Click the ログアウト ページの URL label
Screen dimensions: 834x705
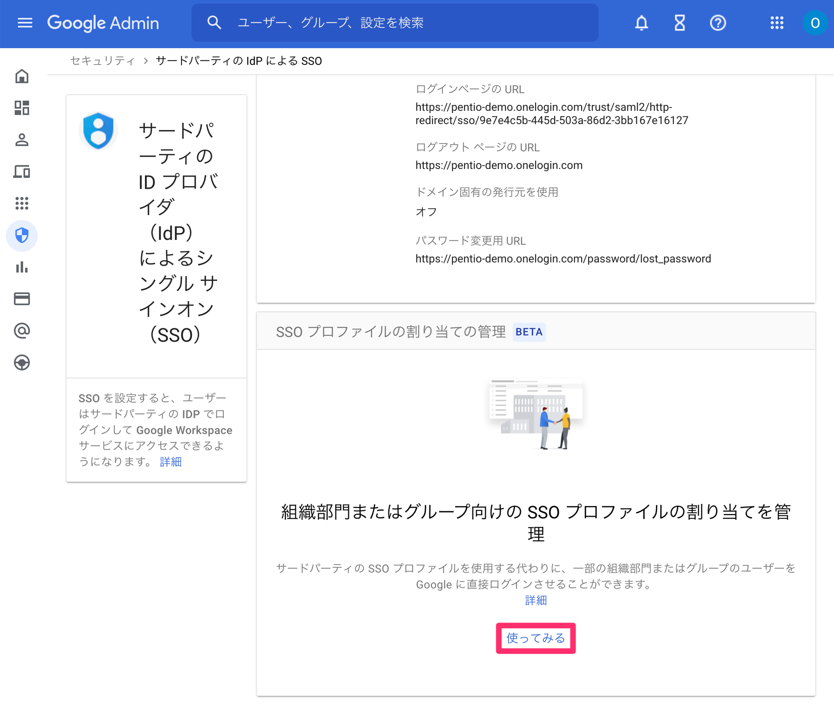(x=477, y=147)
